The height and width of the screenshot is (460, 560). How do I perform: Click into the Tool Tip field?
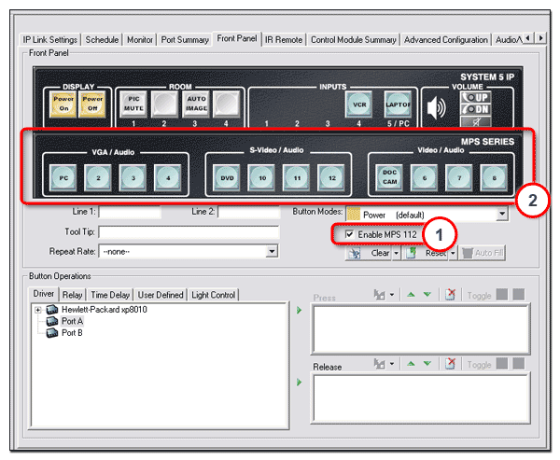tap(189, 232)
